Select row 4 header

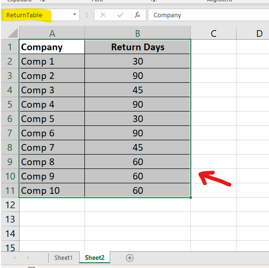point(10,90)
